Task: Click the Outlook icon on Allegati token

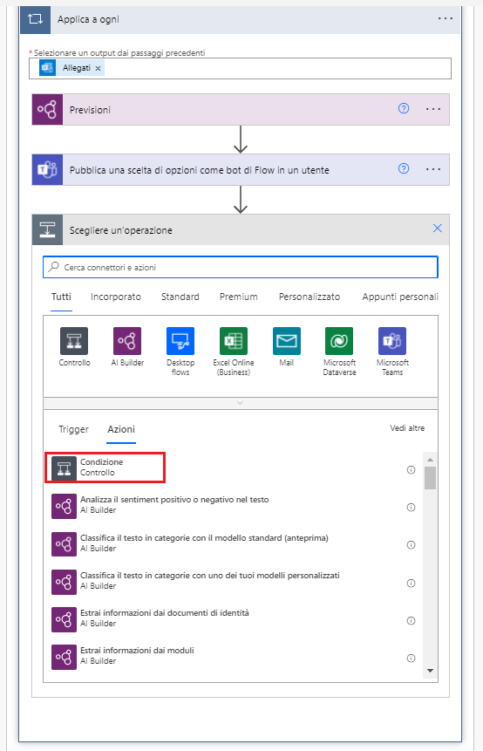Action: pyautogui.click(x=47, y=68)
